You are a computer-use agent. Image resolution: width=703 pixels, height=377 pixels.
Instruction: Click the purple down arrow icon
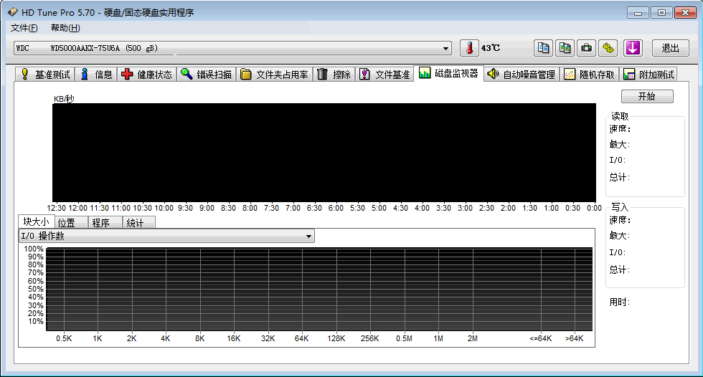(x=632, y=48)
